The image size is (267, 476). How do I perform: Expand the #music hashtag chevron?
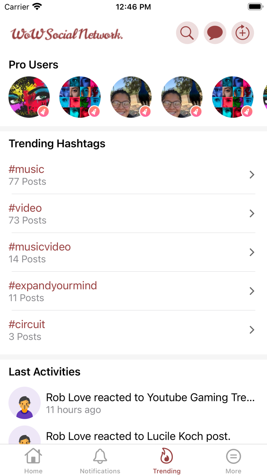point(252,175)
